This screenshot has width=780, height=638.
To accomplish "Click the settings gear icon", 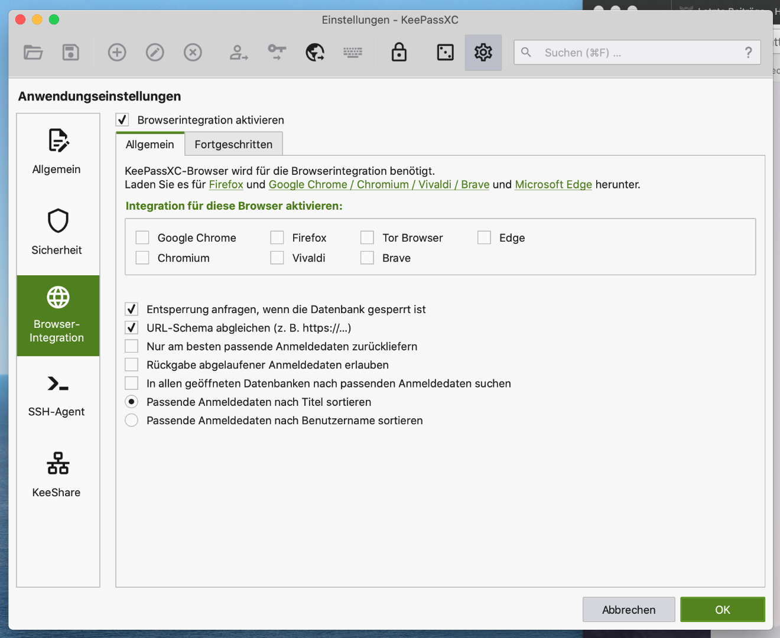I will (x=483, y=53).
